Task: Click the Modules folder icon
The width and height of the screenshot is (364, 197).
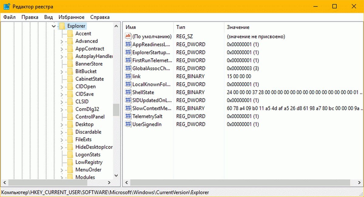Action: click(x=70, y=177)
